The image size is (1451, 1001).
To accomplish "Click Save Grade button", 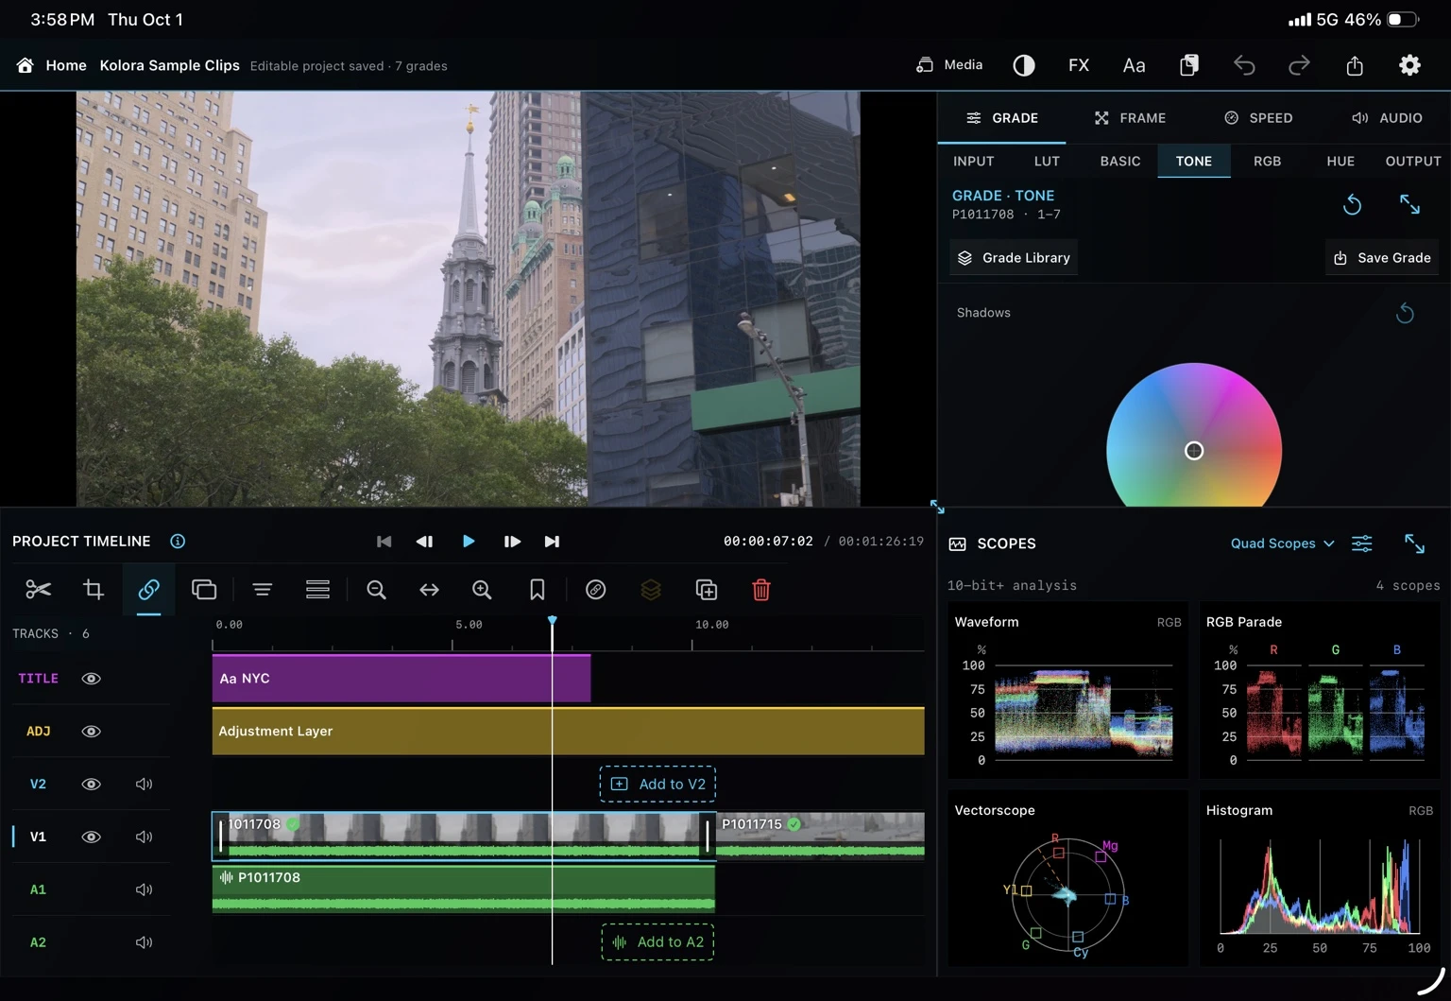I will [1382, 258].
